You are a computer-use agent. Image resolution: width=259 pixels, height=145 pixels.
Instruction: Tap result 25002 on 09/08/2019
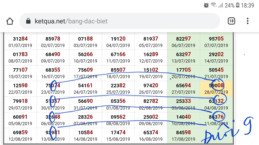coord(151,120)
